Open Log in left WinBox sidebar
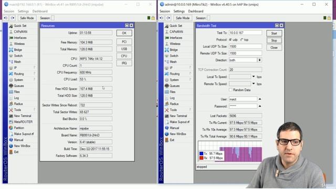This screenshot has height=189, width=336. 16,98
